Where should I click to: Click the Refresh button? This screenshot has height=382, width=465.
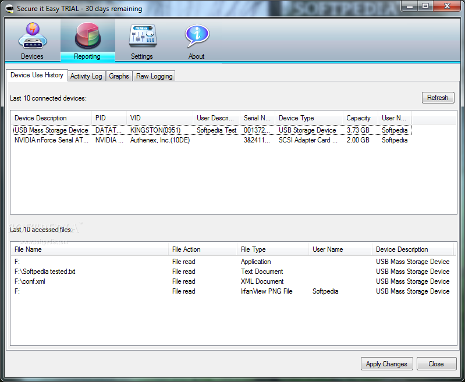click(x=438, y=98)
